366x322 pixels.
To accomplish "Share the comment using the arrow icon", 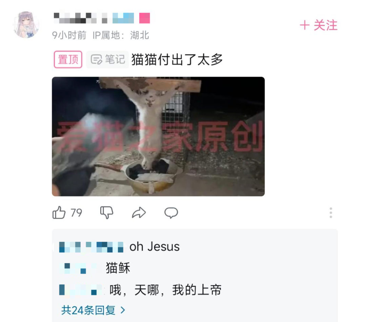I will click(139, 212).
